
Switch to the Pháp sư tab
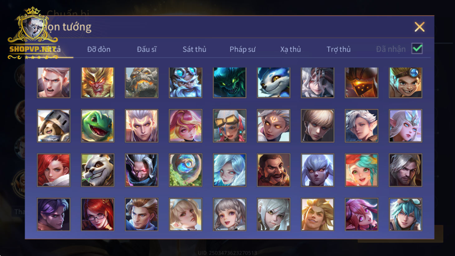click(242, 49)
